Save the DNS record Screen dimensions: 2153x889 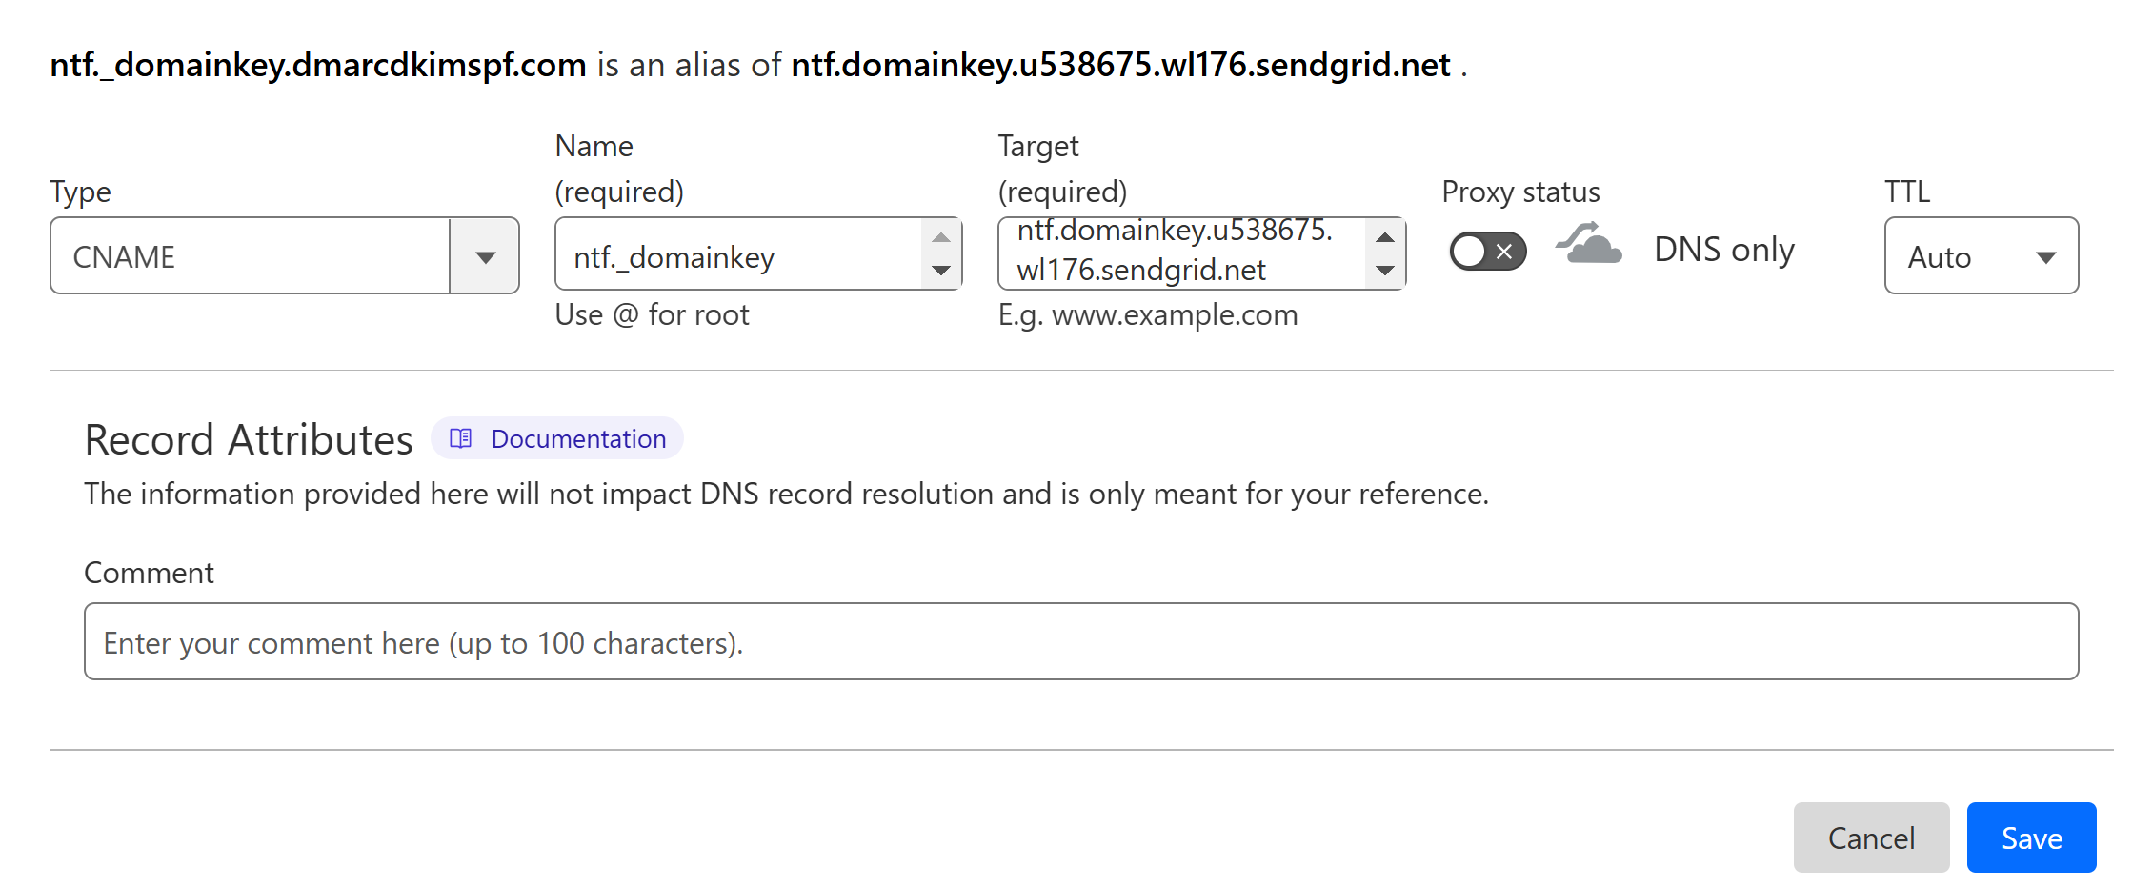(x=2031, y=838)
